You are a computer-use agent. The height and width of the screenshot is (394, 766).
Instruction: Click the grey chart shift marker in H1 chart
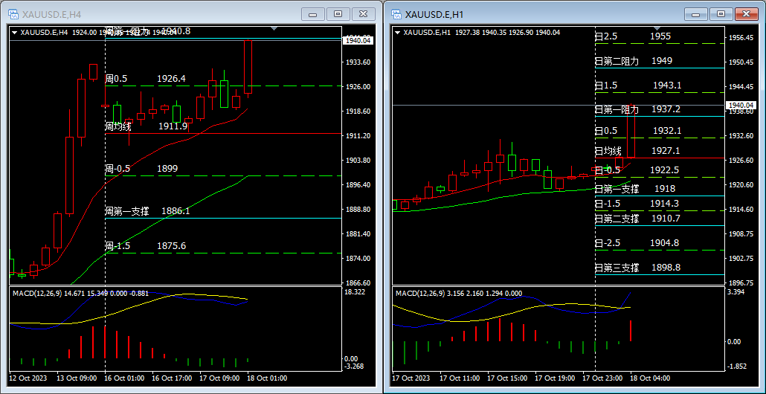pyautogui.click(x=657, y=29)
